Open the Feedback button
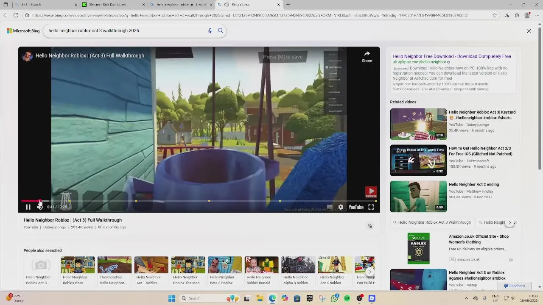 click(x=515, y=286)
